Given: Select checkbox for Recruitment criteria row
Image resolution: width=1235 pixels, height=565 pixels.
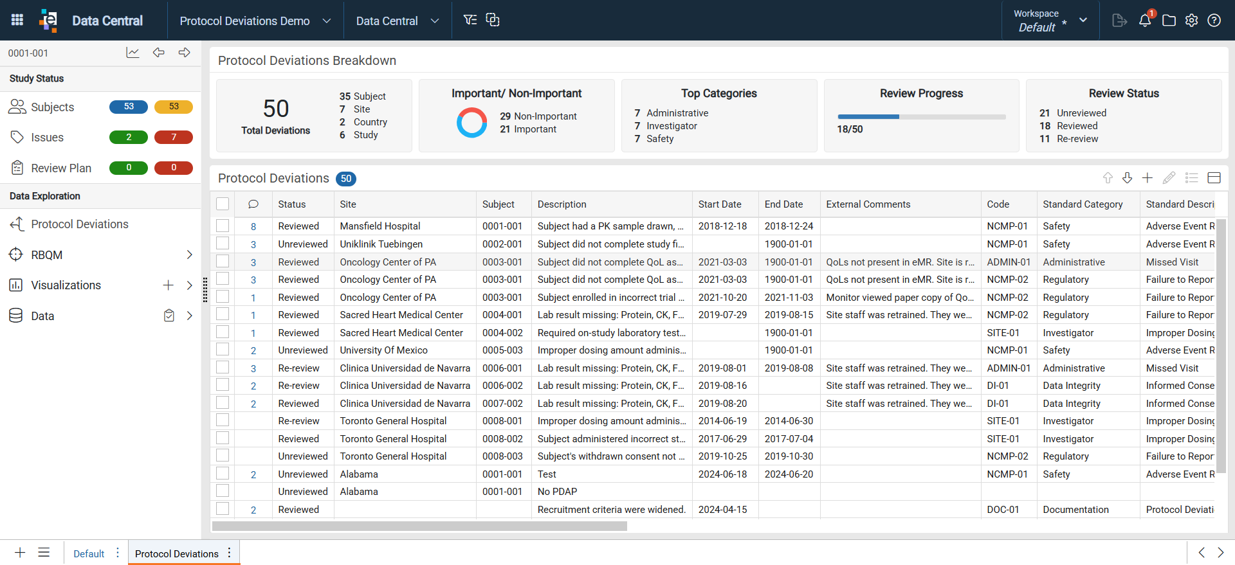Looking at the screenshot, I should [x=223, y=509].
